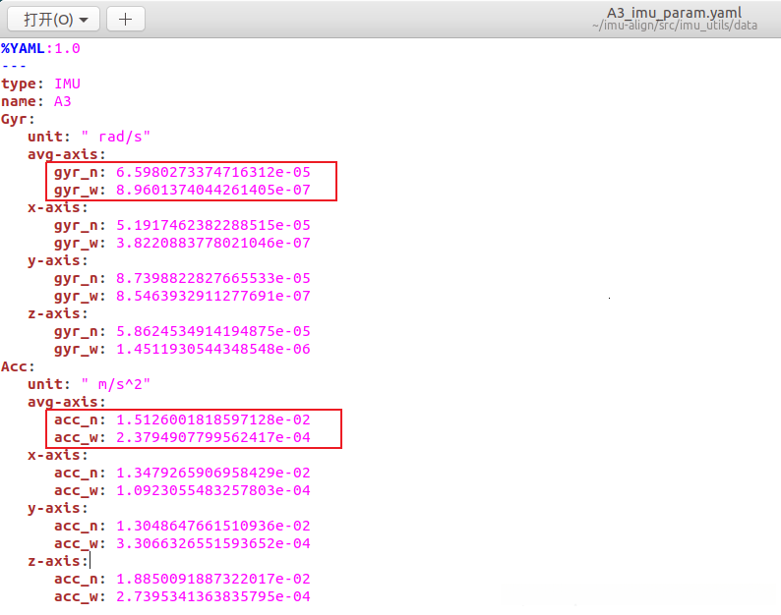This screenshot has height=615, width=781.
Task: Select the 'type: IMU' line
Action: tap(40, 84)
